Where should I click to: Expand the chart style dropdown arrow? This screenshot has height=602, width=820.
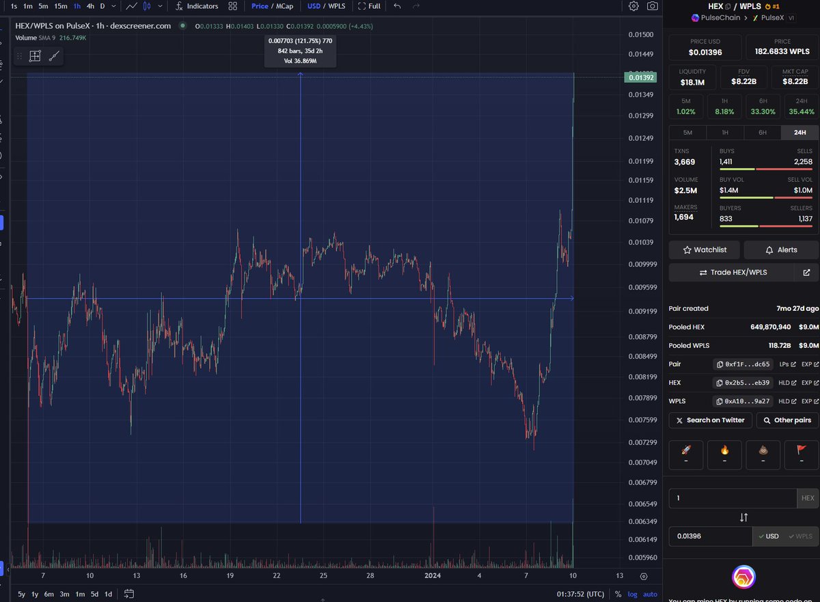coord(159,6)
